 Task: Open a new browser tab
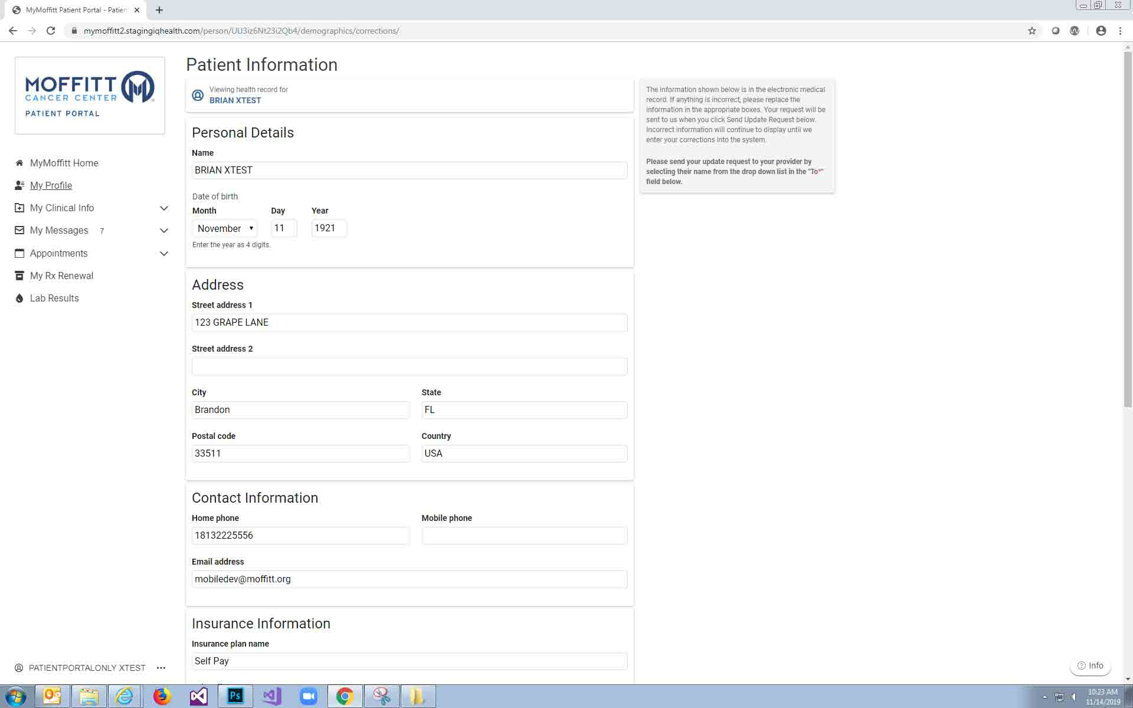159,10
